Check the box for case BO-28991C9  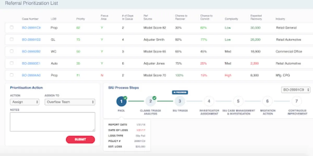coord(11,28)
